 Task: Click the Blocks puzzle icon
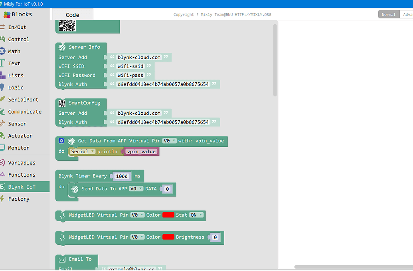[x=7, y=14]
